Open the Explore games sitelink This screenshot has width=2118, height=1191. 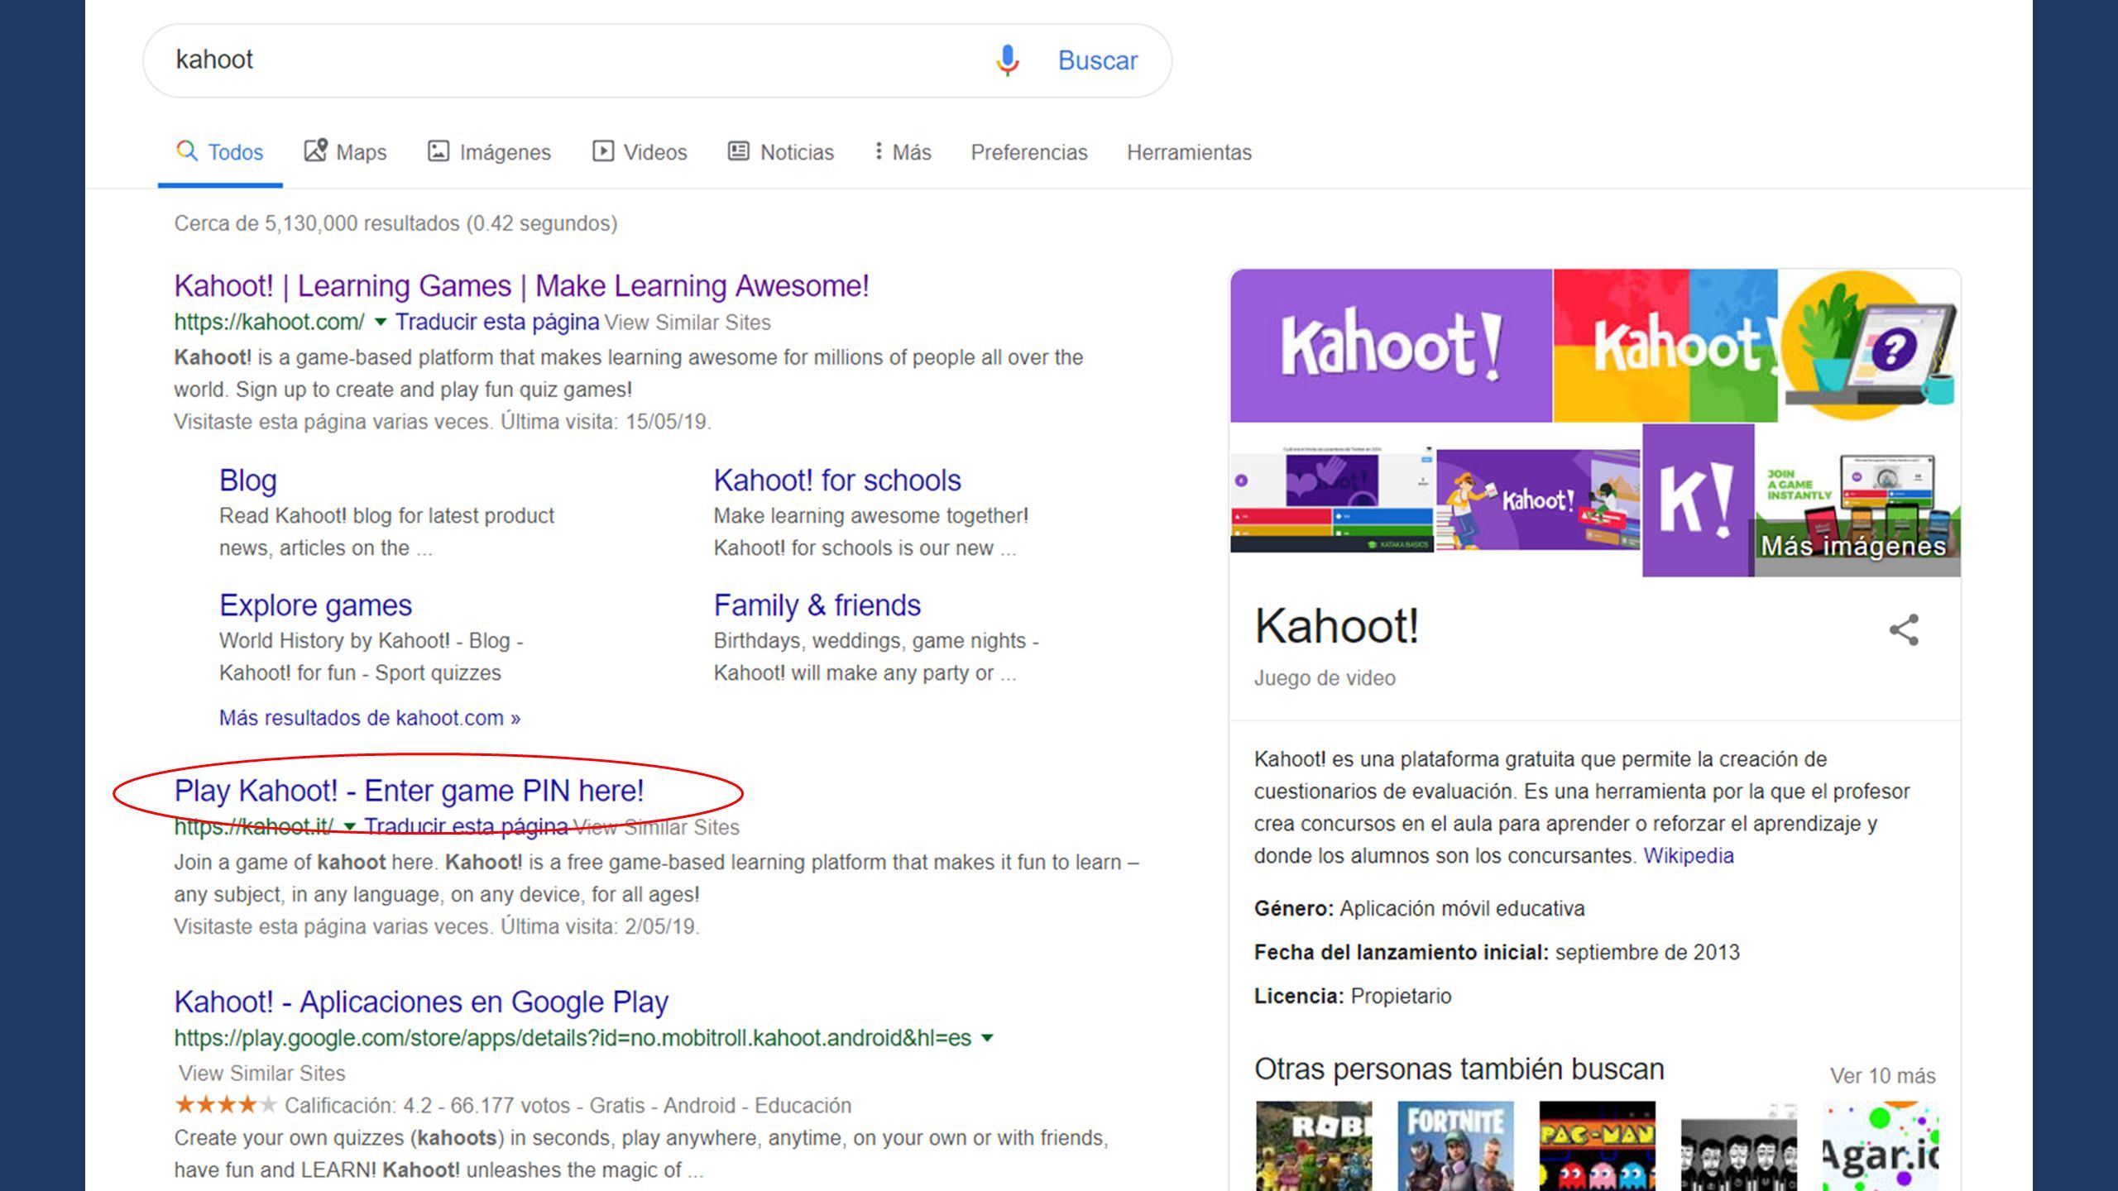click(315, 605)
